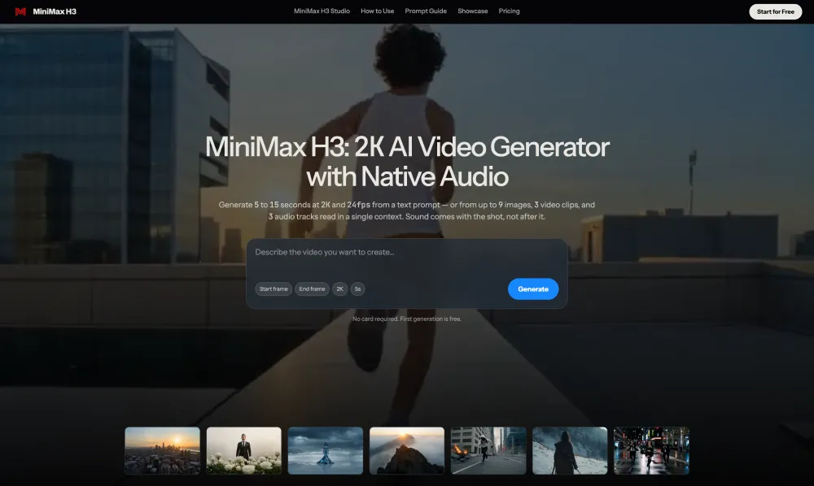This screenshot has height=486, width=814.
Task: View the Showcase section
Action: point(472,11)
